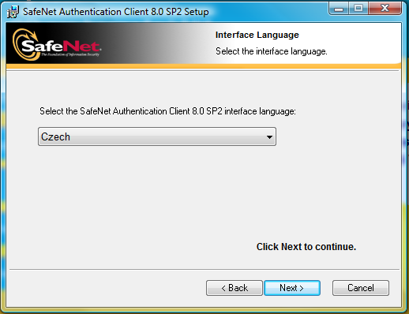This screenshot has height=314, width=409.
Task: Click the disabled maximize button
Action: pyautogui.click(x=358, y=9)
